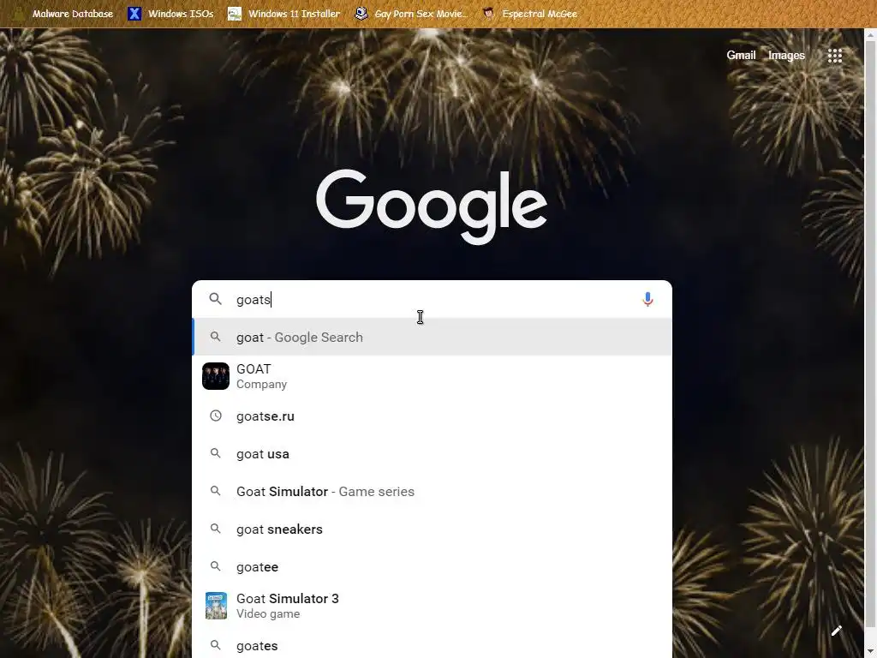Click the Windows 11 Installer favicon

(x=235, y=14)
